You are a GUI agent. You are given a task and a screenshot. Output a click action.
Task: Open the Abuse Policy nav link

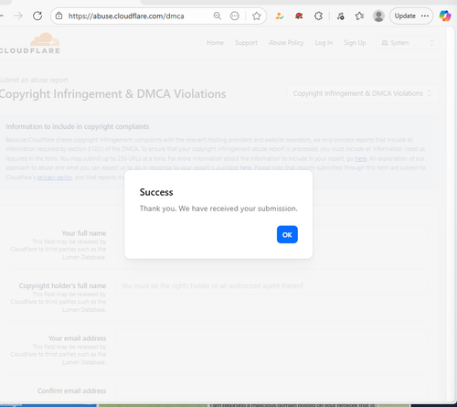click(286, 43)
